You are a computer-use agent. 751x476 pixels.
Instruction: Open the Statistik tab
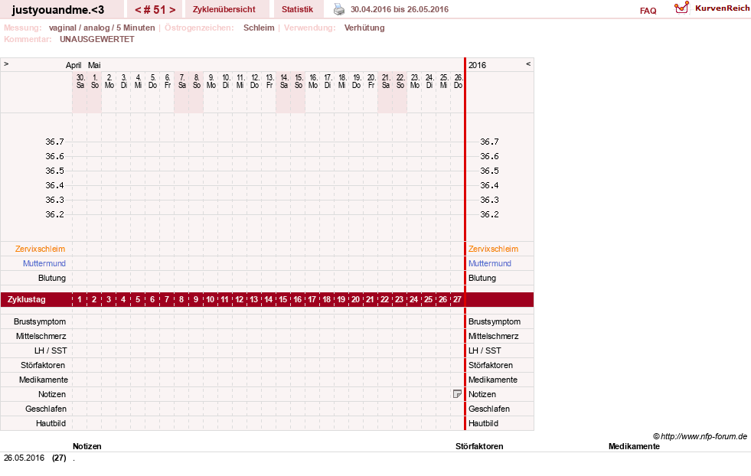coord(298,9)
